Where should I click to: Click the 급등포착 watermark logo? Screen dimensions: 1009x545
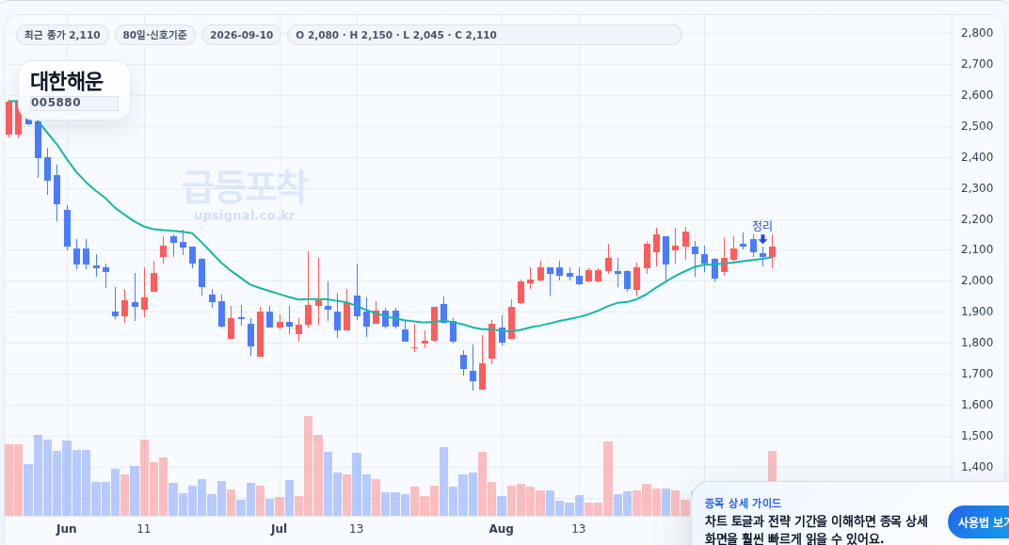(x=245, y=186)
